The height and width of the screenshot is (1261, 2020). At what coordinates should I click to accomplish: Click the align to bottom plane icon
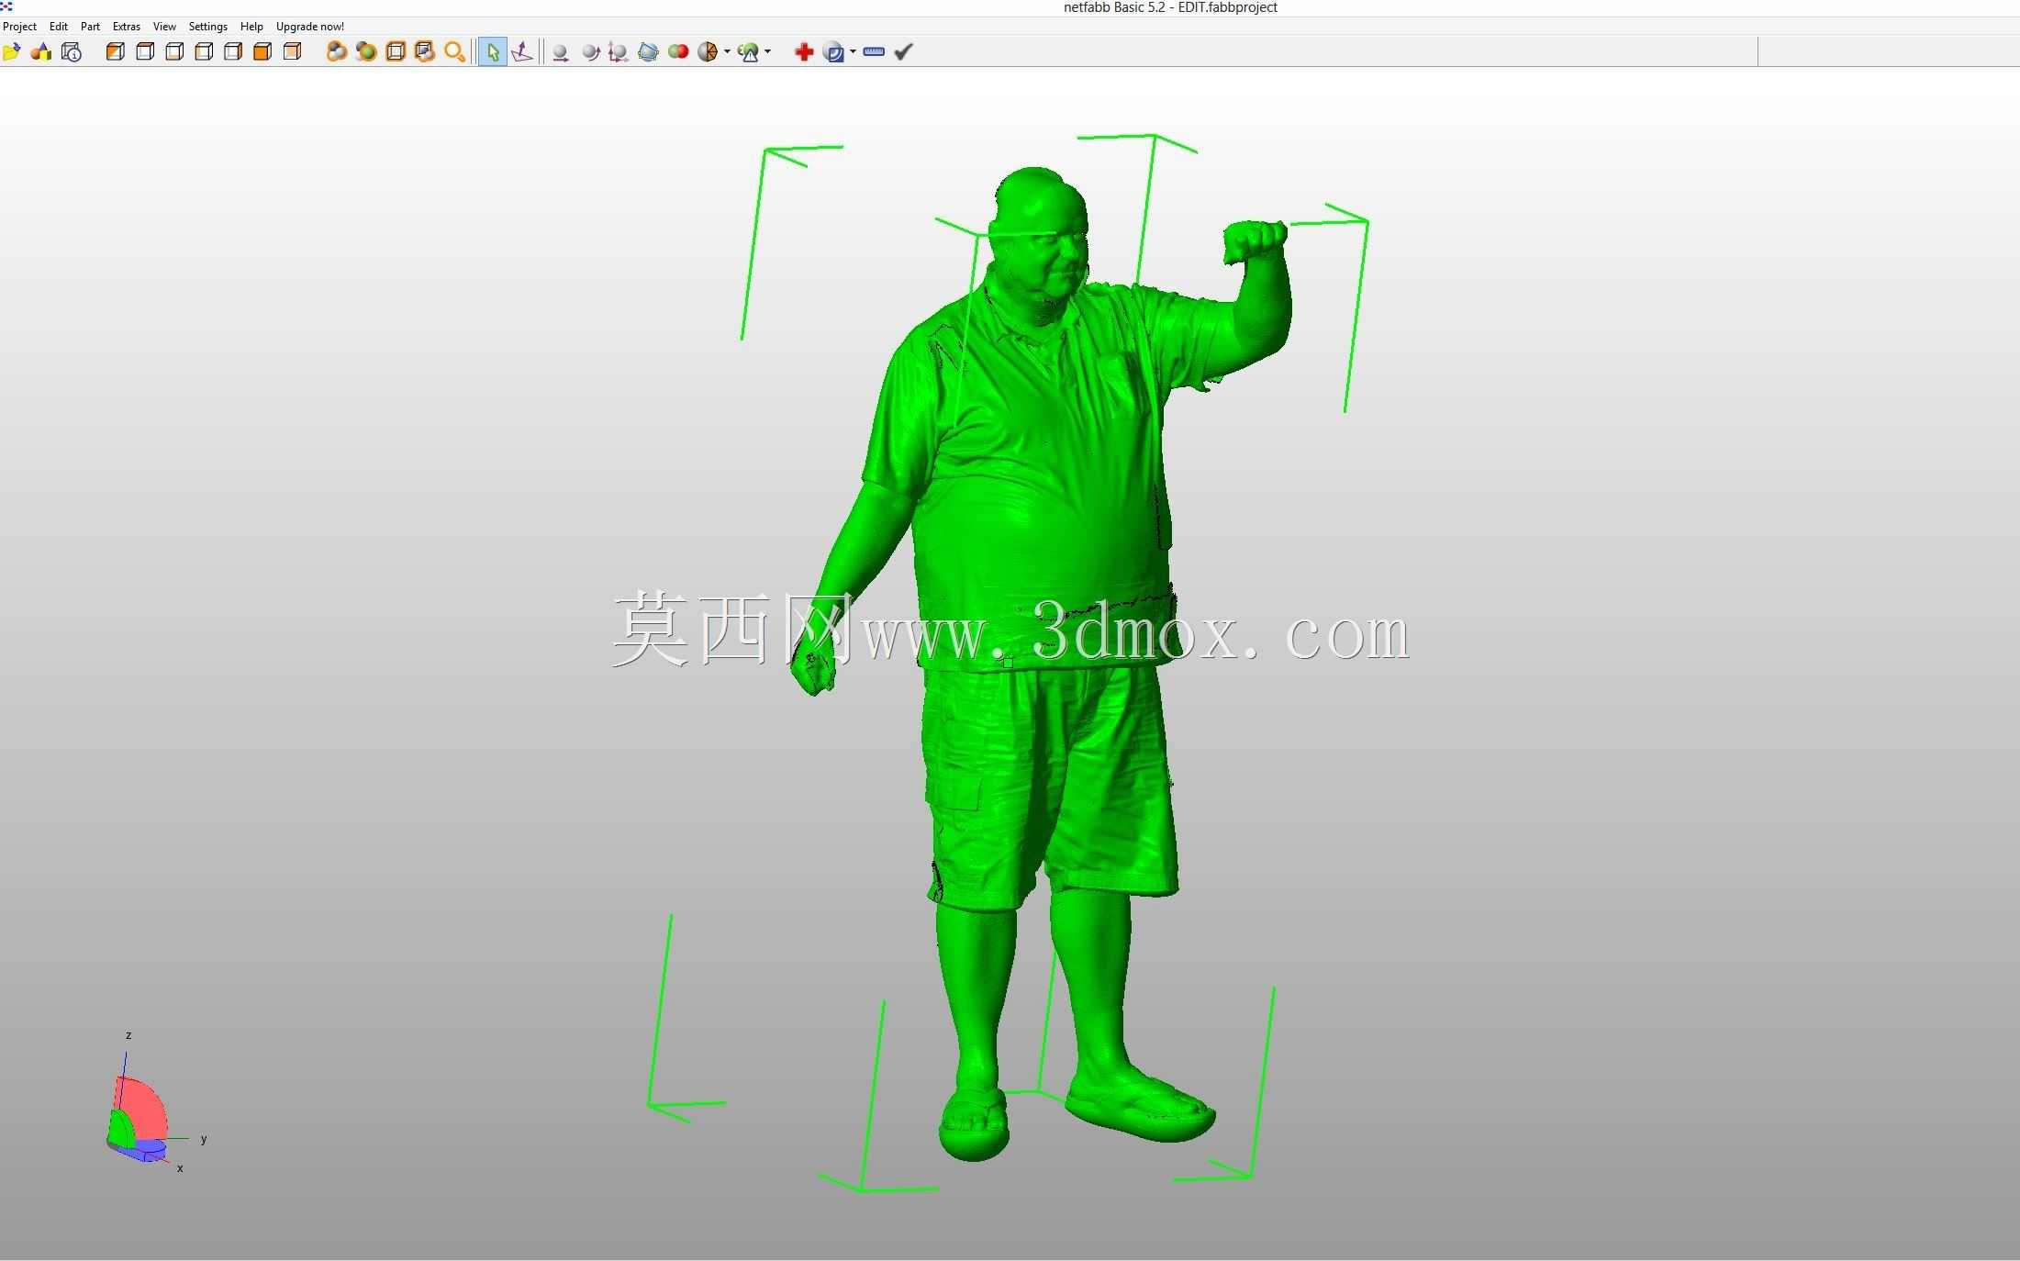(x=522, y=52)
